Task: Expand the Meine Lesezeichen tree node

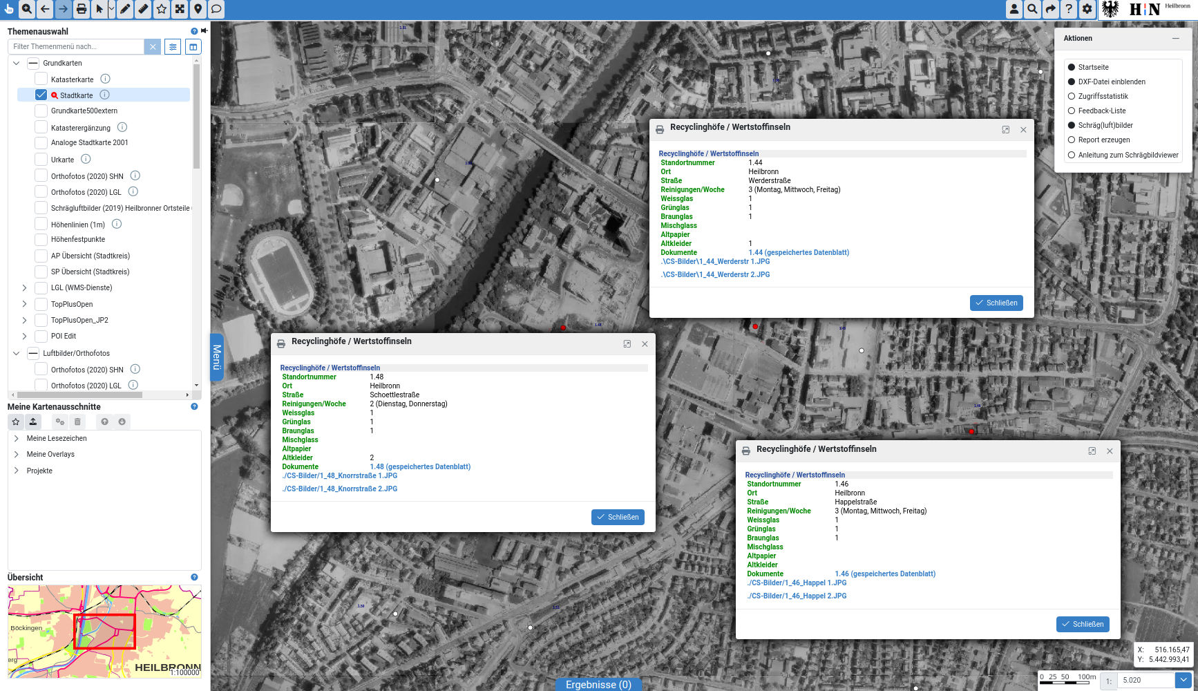Action: coord(17,438)
